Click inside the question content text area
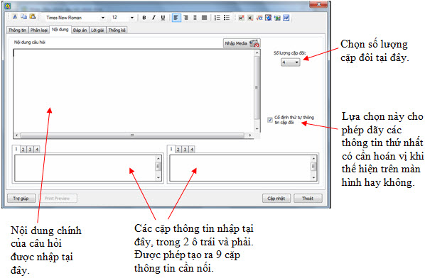The image size is (425, 278). pyautogui.click(x=134, y=91)
